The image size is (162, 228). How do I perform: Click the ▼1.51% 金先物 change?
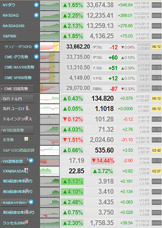(72, 140)
